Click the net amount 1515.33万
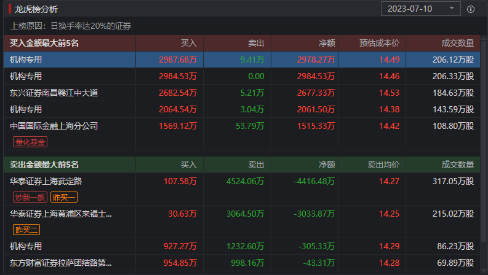Viewport: 488px width, 275px height. pyautogui.click(x=316, y=126)
